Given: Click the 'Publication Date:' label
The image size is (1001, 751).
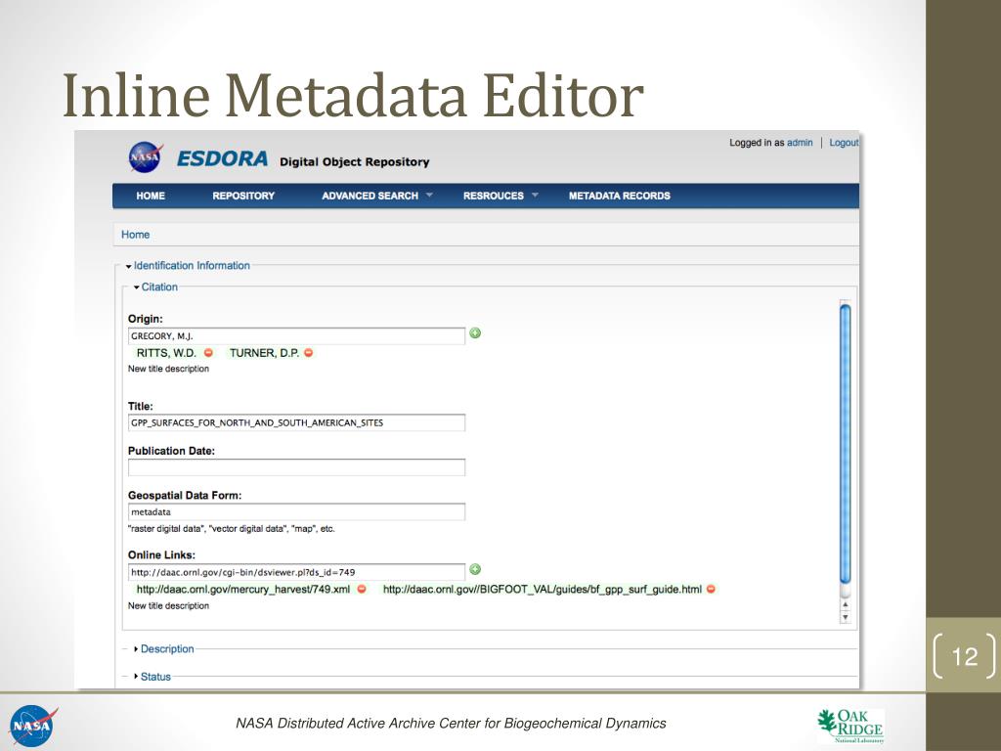Looking at the screenshot, I should pos(171,450).
